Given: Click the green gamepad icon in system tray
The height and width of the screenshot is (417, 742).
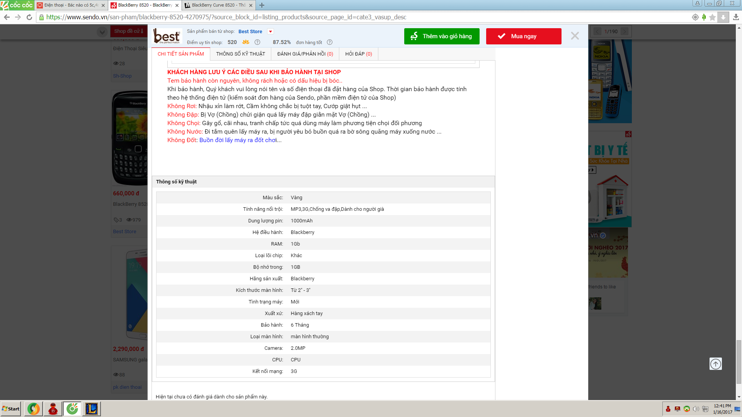Looking at the screenshot, I should 687,409.
